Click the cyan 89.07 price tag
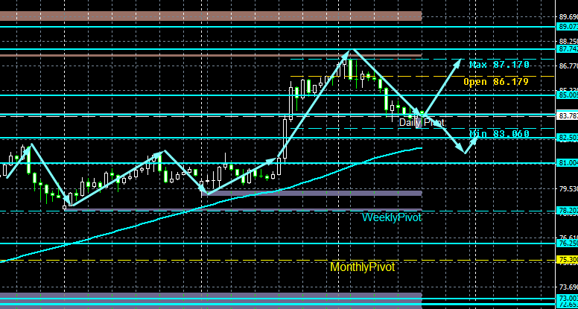 tap(567, 27)
